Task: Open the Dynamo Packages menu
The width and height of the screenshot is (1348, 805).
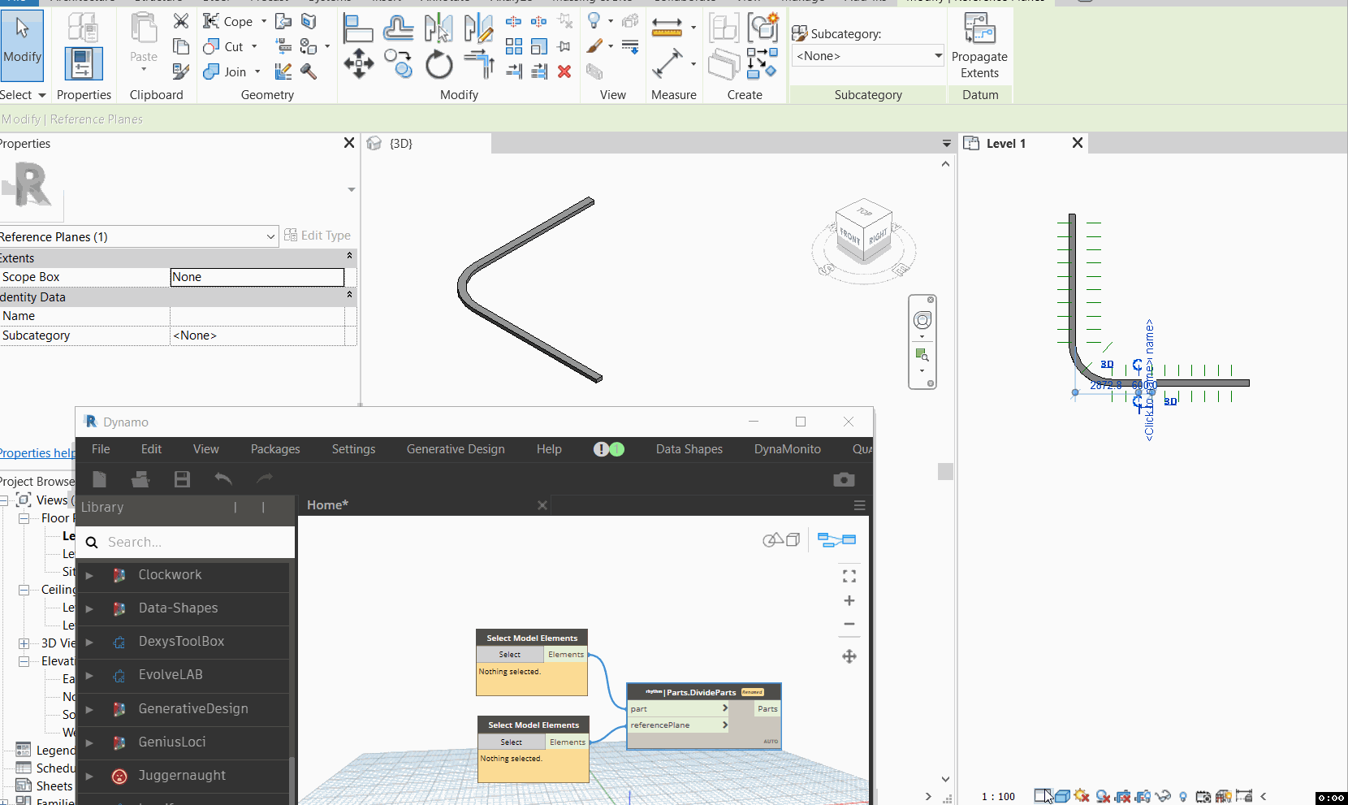Action: (x=275, y=449)
